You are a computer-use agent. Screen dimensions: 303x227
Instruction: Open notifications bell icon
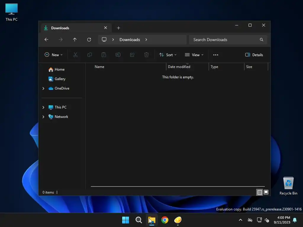point(295,220)
